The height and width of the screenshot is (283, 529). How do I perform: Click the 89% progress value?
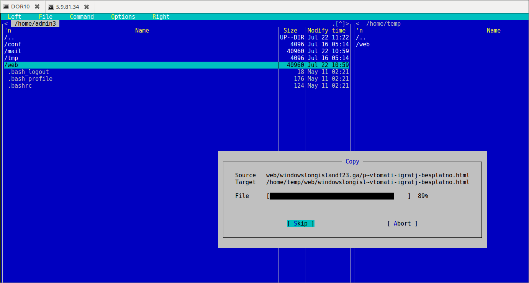pyautogui.click(x=423, y=196)
